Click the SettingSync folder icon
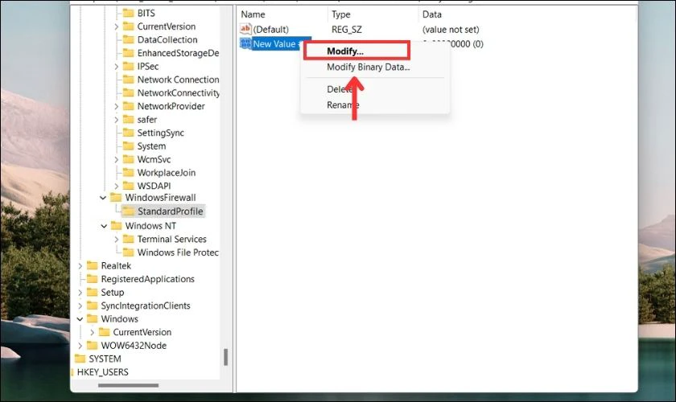This screenshot has height=402, width=676. [129, 133]
